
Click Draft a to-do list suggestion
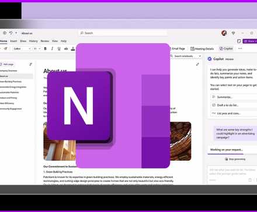(234, 105)
